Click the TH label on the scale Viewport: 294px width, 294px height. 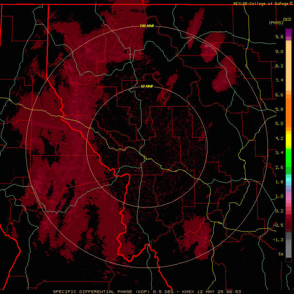(281, 254)
